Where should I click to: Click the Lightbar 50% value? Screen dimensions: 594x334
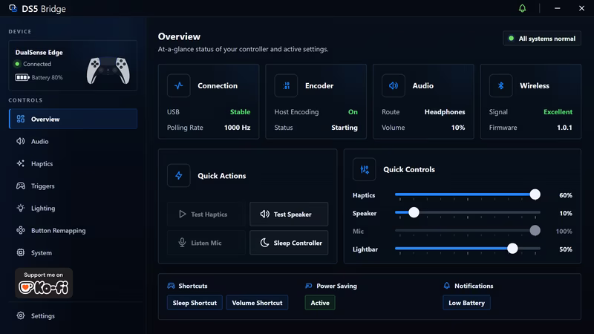pyautogui.click(x=566, y=249)
